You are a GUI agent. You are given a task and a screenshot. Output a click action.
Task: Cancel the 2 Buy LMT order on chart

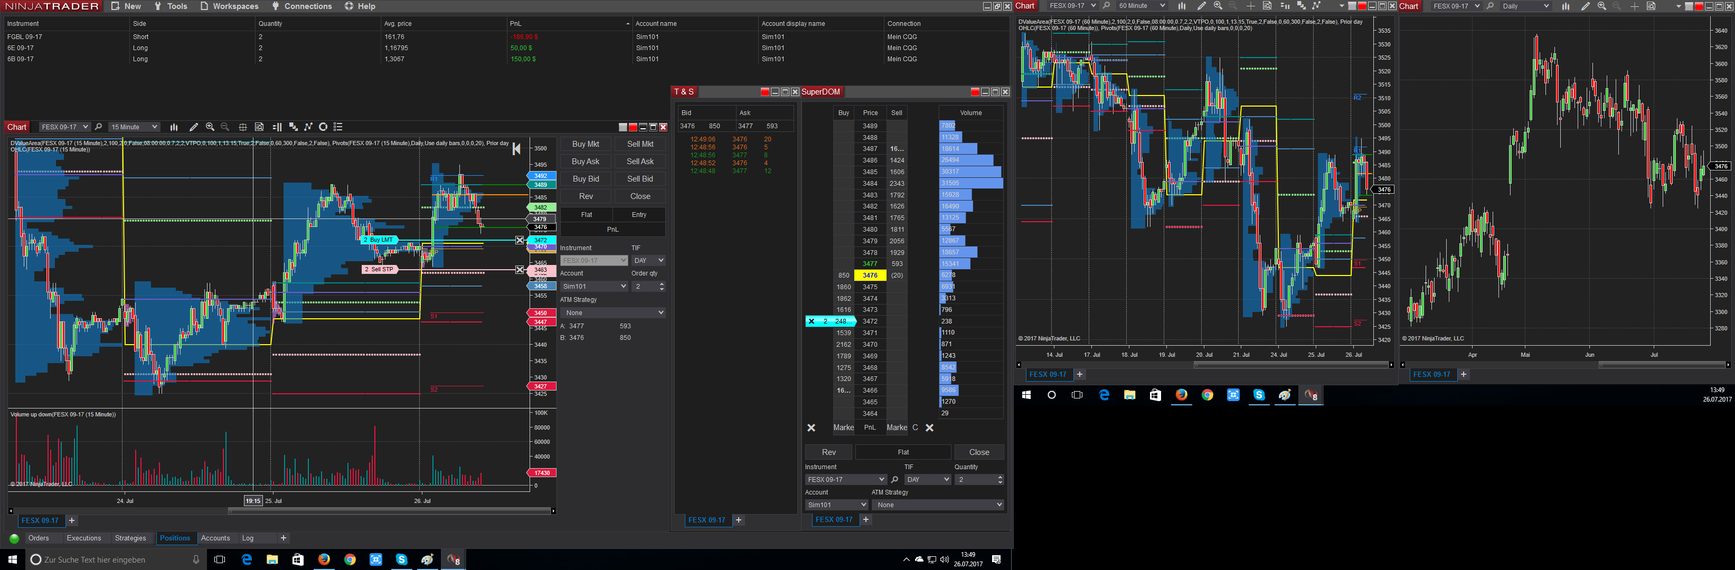click(520, 240)
